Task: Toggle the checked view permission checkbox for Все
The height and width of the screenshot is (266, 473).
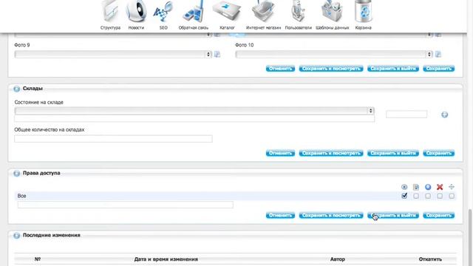Action: coord(404,196)
